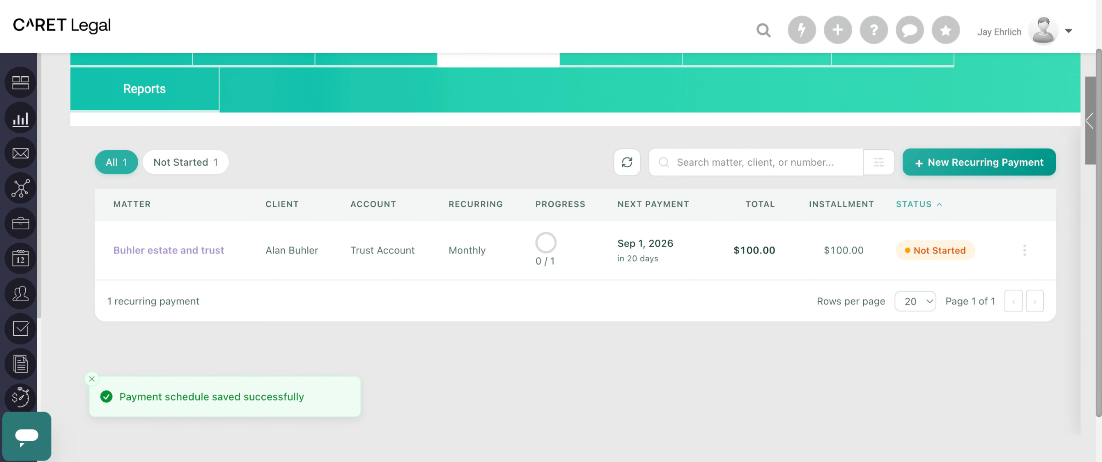The height and width of the screenshot is (462, 1102).
Task: Go to the next page
Action: (x=1035, y=301)
